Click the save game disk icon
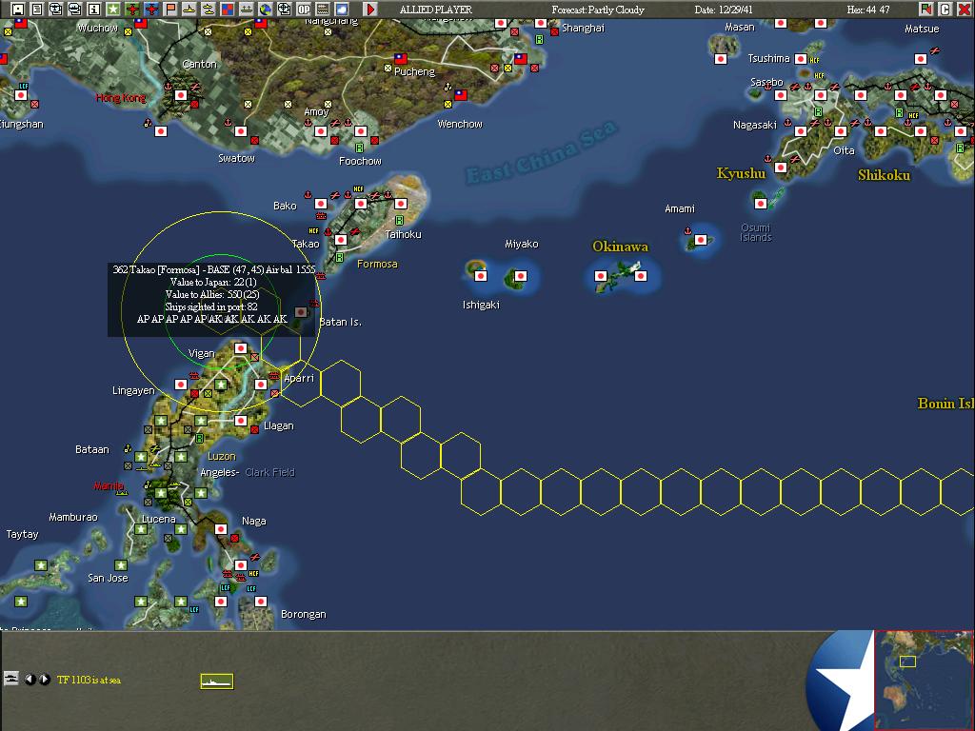Image resolution: width=975 pixels, height=731 pixels. point(18,10)
